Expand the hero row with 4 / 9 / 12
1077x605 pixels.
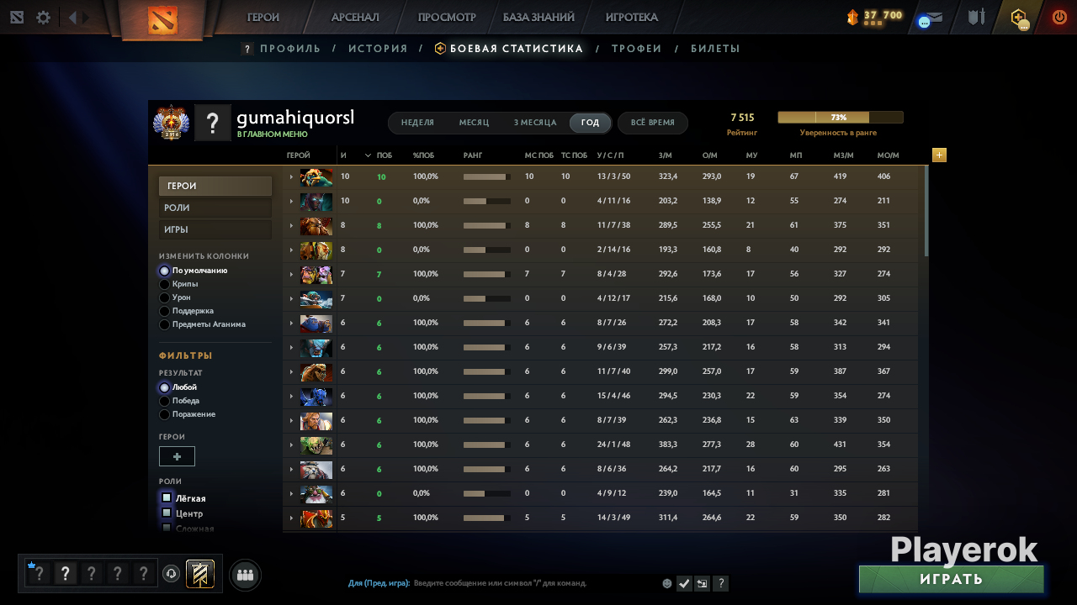coord(291,494)
